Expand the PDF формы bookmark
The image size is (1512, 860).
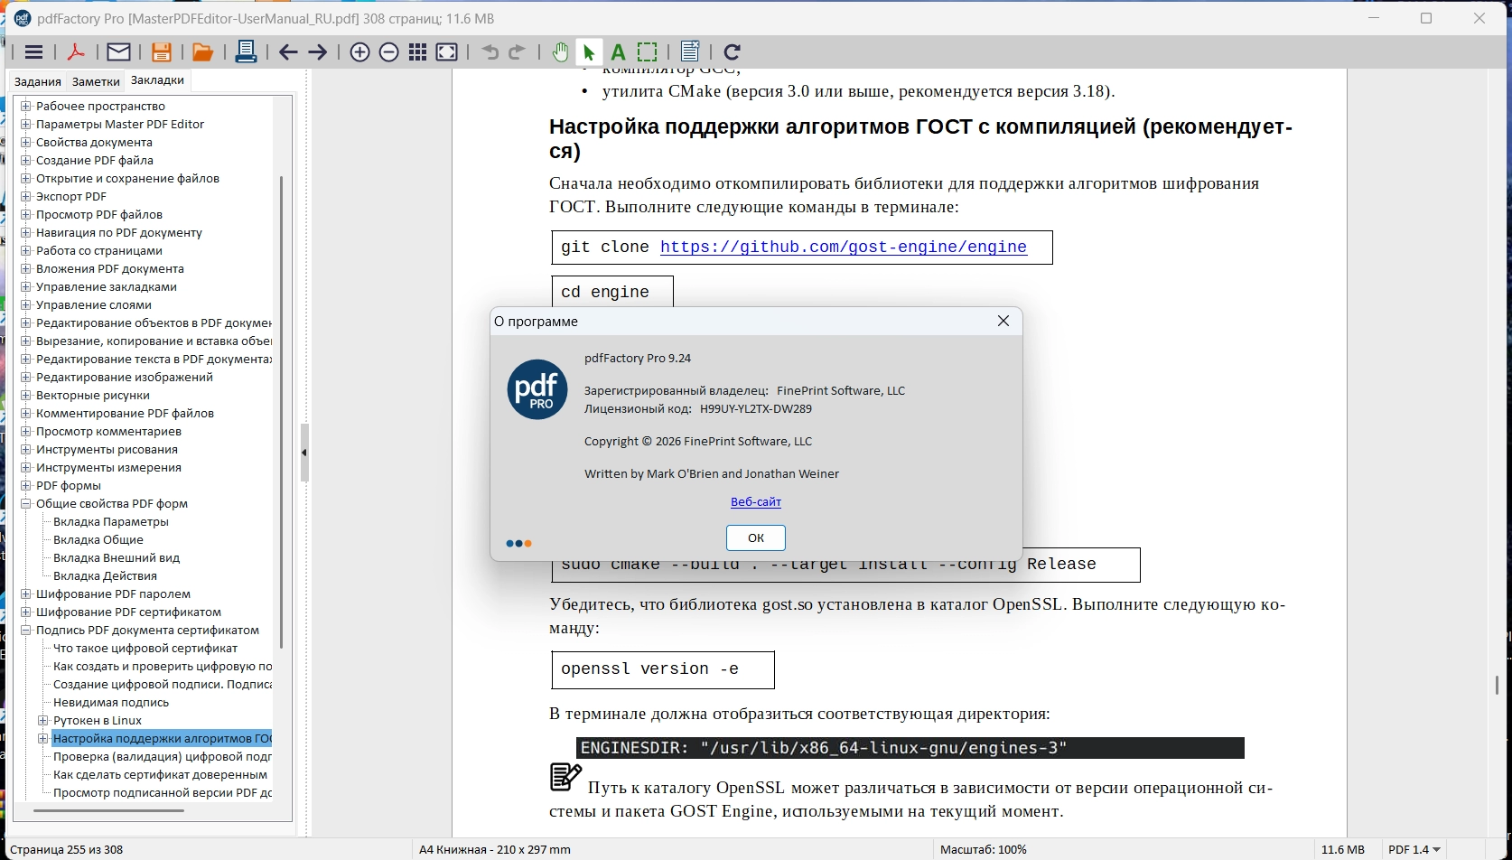[x=26, y=486]
